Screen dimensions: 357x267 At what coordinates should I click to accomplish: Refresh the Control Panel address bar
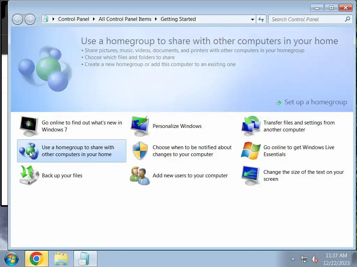coord(261,19)
